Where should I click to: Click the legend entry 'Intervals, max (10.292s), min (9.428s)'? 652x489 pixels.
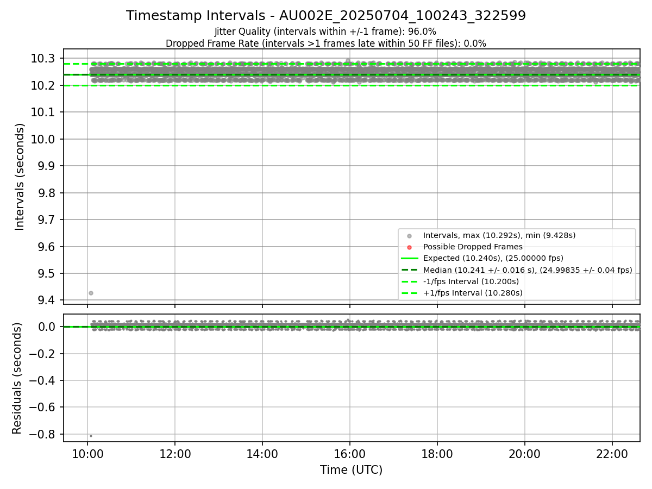coord(499,235)
